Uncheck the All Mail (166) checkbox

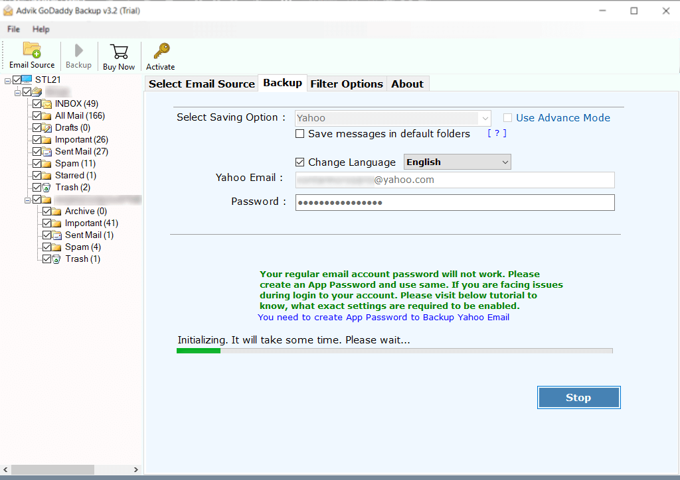(37, 116)
